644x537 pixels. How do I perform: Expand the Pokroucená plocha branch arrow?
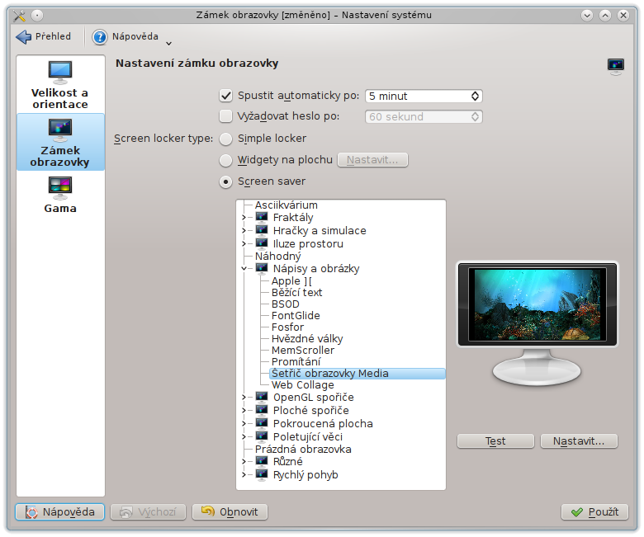point(244,423)
